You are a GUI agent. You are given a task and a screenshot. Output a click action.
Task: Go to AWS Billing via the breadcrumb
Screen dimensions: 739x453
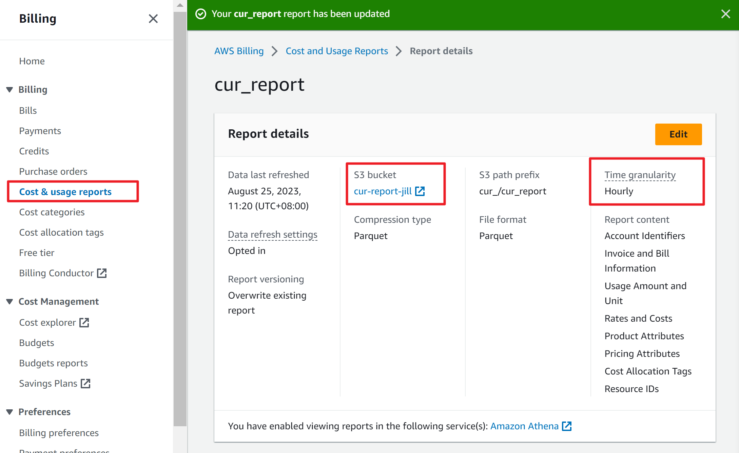(x=239, y=51)
